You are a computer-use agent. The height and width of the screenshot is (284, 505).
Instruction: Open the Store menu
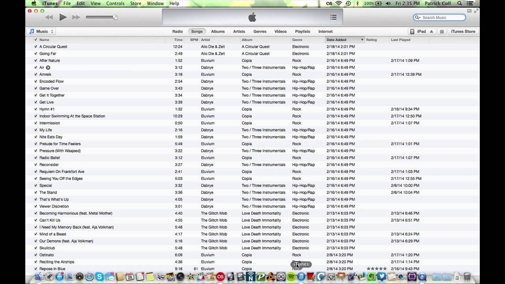(x=136, y=3)
